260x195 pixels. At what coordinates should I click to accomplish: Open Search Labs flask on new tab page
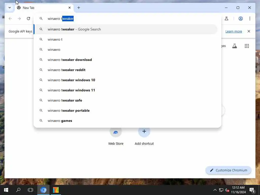(234, 46)
